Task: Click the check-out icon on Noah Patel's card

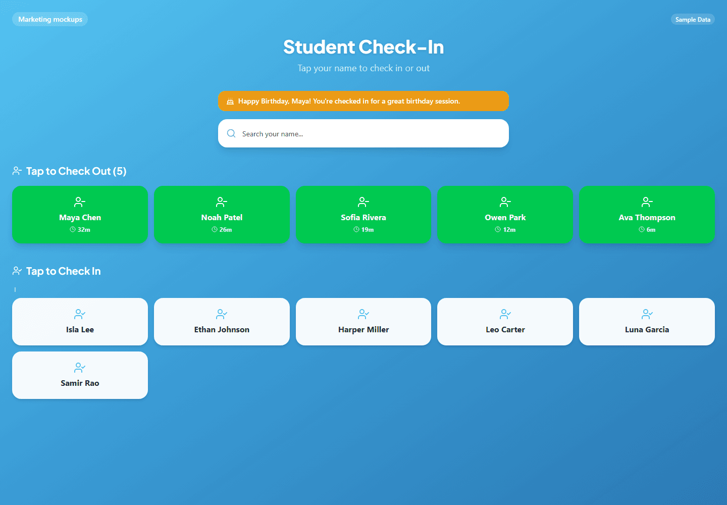Action: coord(222,202)
